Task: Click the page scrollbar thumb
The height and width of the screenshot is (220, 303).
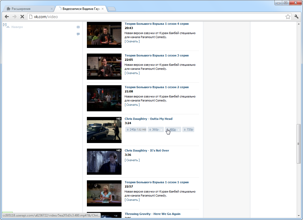Action: coord(298,144)
